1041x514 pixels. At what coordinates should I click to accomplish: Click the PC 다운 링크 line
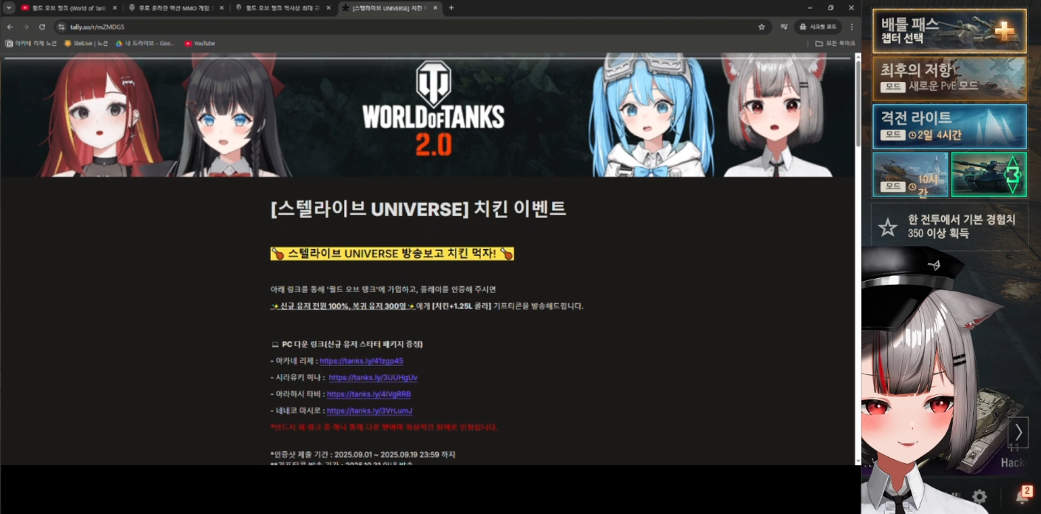347,345
